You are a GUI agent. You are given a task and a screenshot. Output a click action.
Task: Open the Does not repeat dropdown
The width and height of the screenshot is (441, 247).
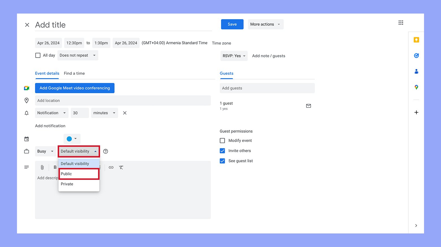click(x=77, y=55)
